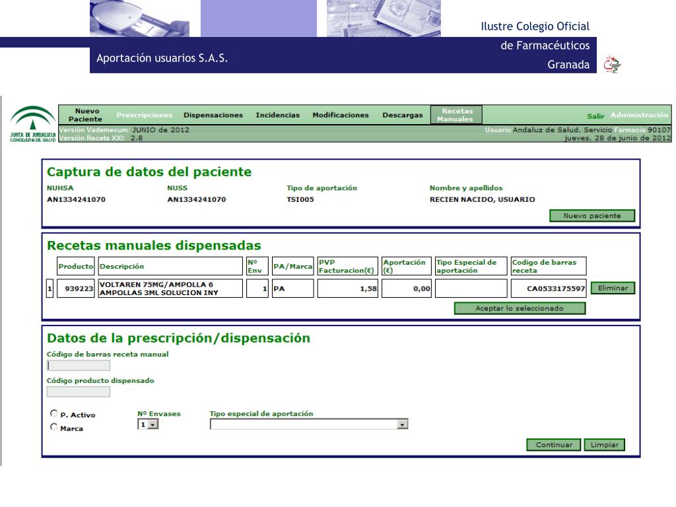This screenshot has height=507, width=676.
Task: Open the Administración link
Action: click(x=639, y=115)
